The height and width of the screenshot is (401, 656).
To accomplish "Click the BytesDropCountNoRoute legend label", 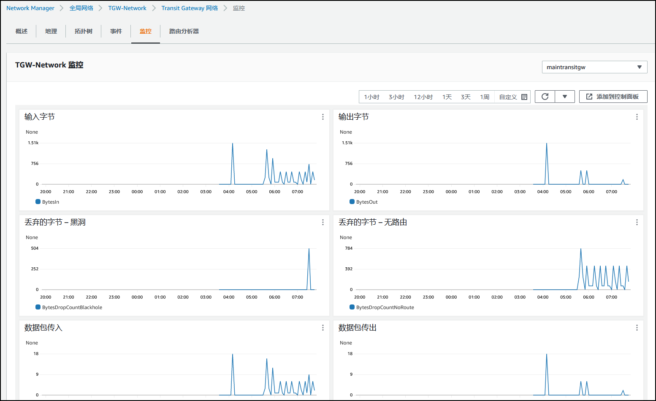I will click(x=385, y=307).
